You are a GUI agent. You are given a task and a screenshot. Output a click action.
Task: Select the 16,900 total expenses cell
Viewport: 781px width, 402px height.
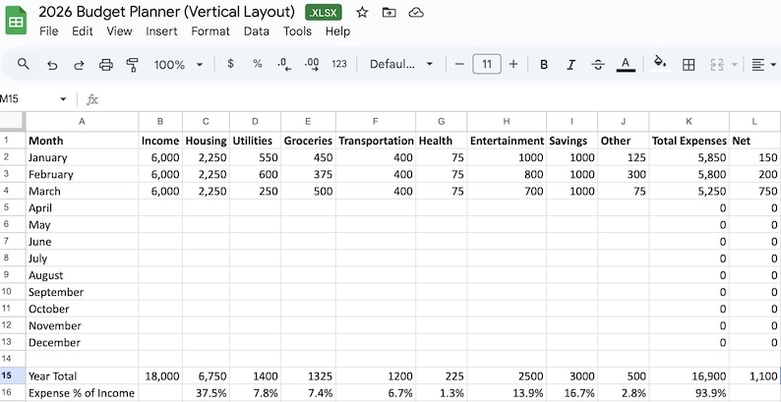coord(689,375)
